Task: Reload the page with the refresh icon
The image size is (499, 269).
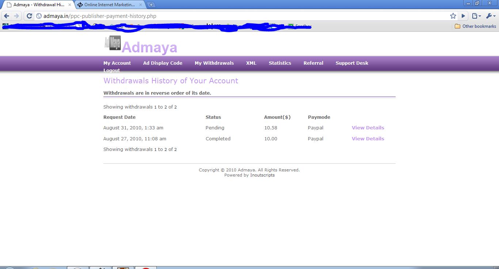Action: tap(29, 16)
